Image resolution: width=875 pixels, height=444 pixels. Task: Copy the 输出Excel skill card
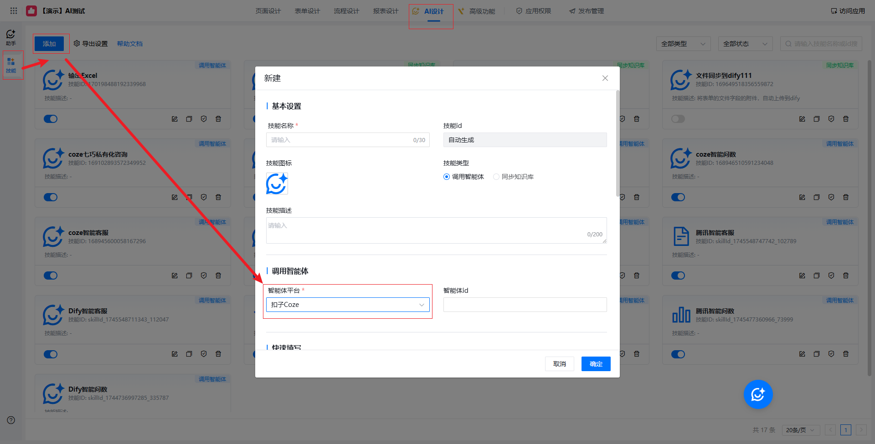coord(189,119)
